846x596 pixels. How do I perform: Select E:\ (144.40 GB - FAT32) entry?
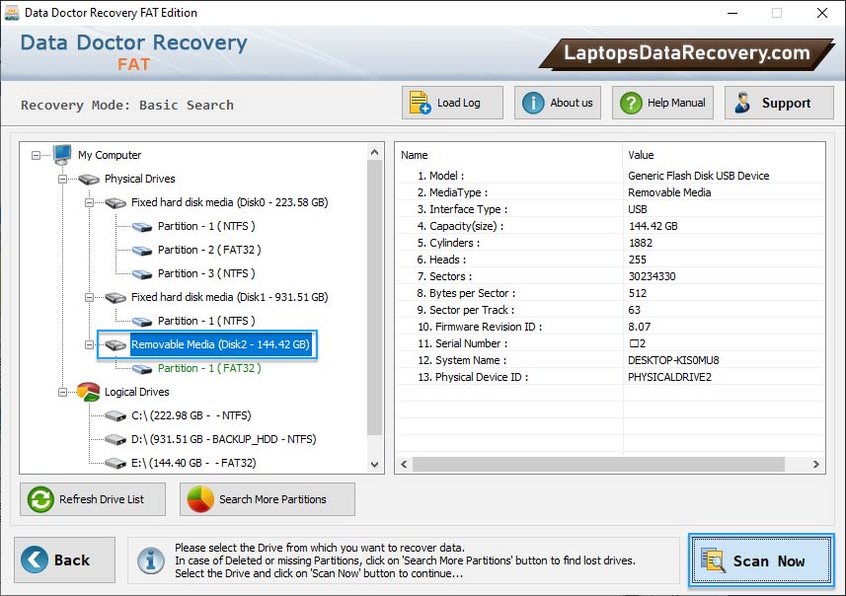pos(193,464)
